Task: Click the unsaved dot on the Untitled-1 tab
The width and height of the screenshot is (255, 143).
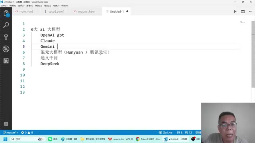Action: click(127, 12)
